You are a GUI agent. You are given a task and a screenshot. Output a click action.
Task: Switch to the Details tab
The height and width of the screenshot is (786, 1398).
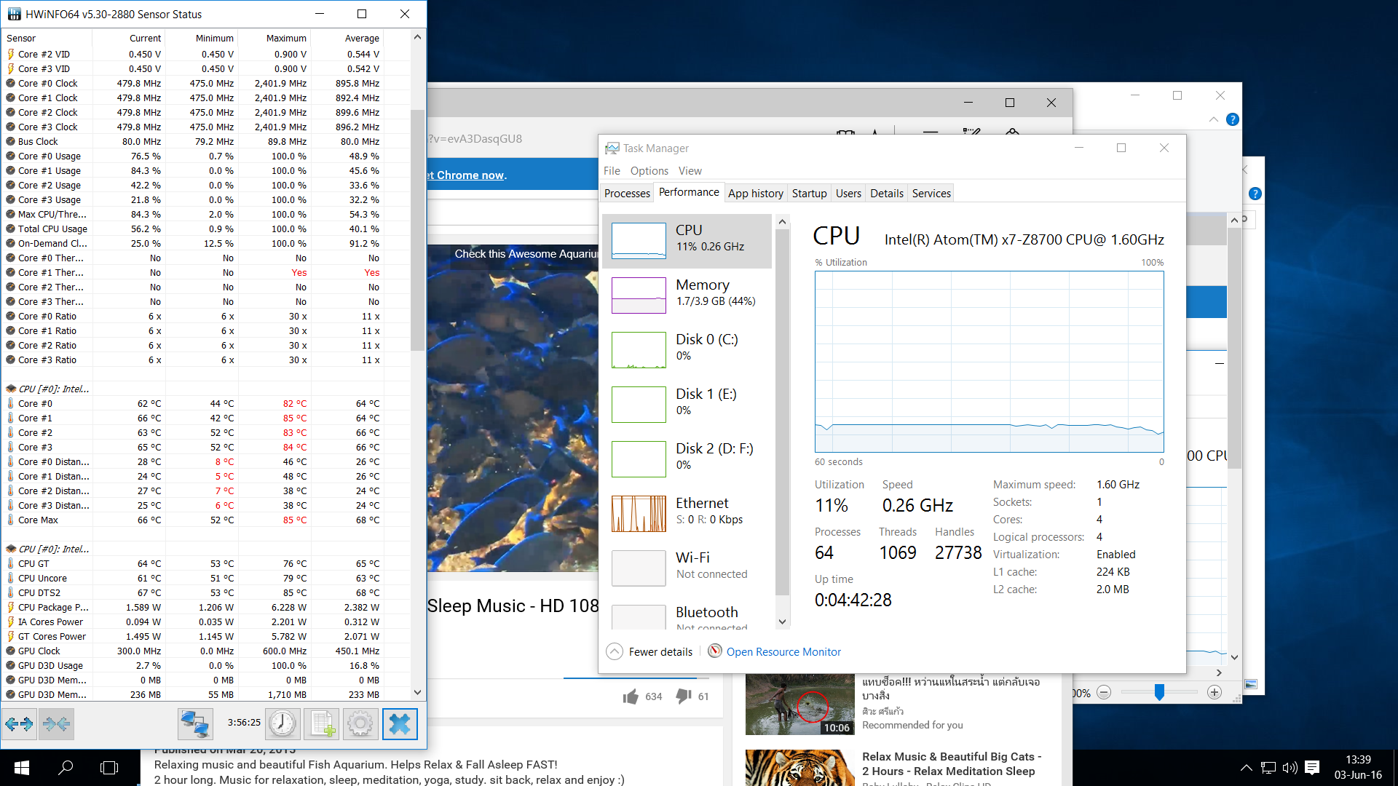[x=887, y=194]
